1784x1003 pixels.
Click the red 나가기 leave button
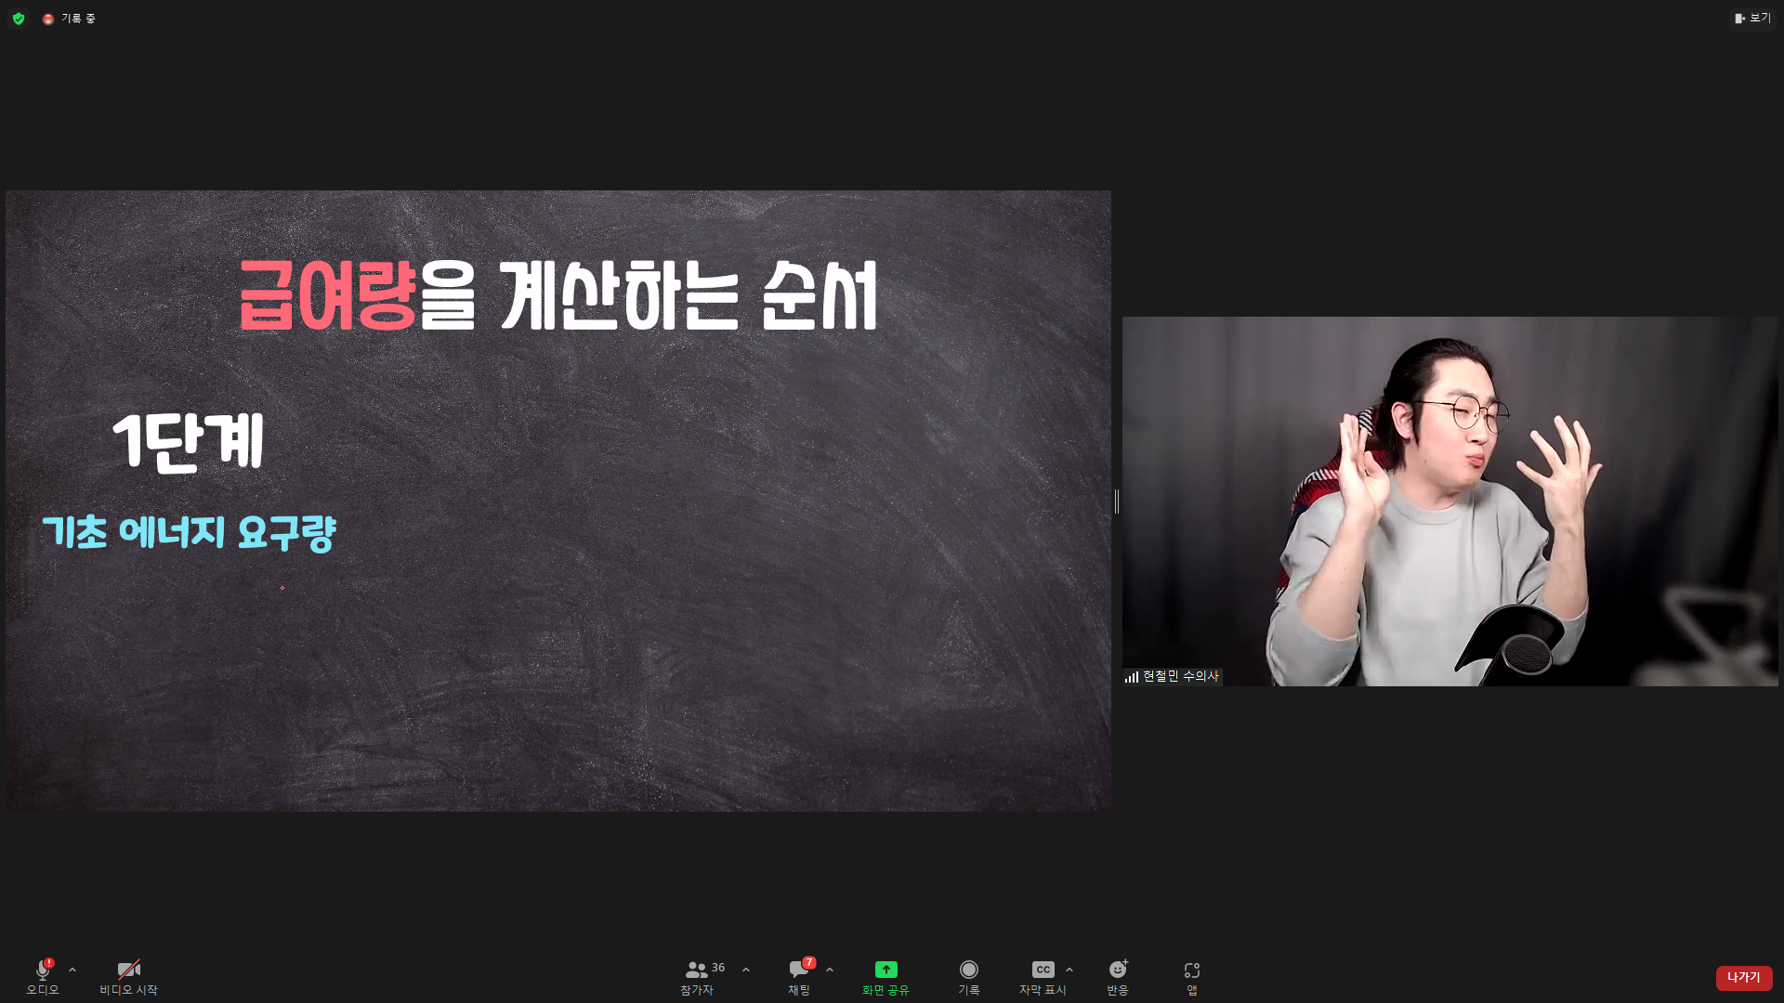click(x=1744, y=978)
